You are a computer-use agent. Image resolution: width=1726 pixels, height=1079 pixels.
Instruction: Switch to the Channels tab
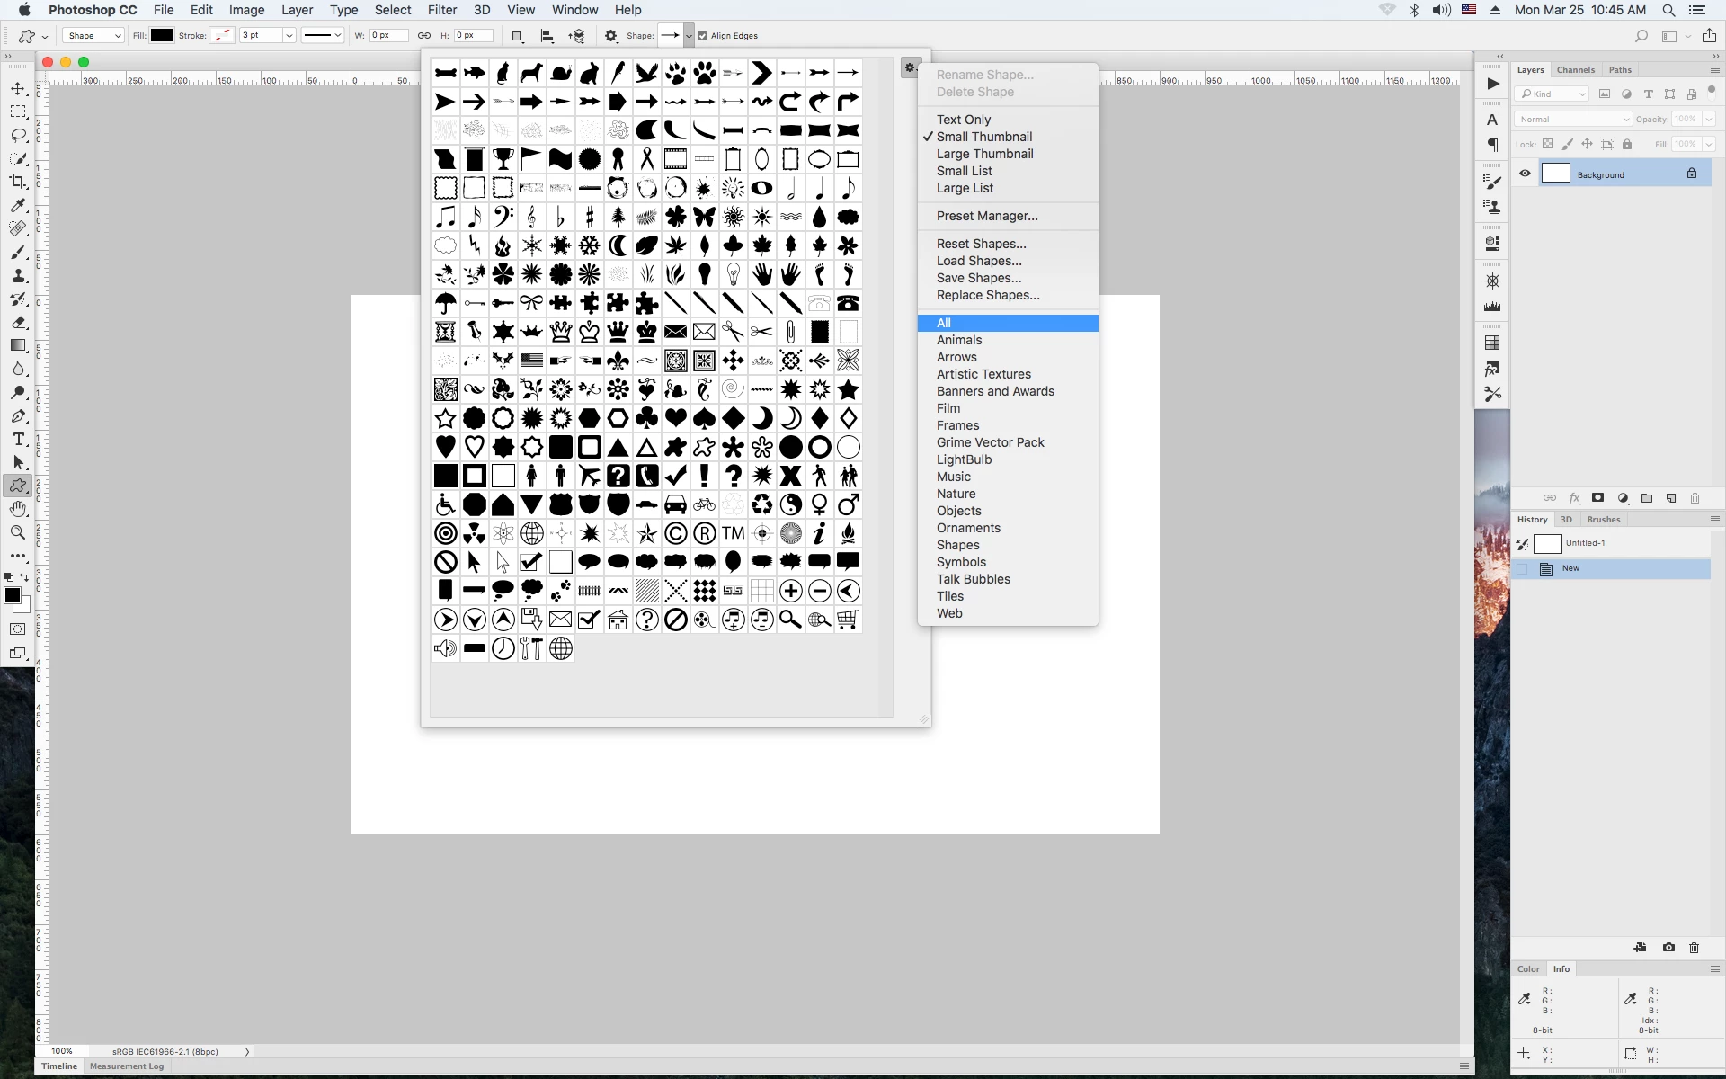pyautogui.click(x=1575, y=70)
